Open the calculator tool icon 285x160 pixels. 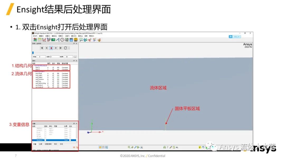tap(40, 40)
